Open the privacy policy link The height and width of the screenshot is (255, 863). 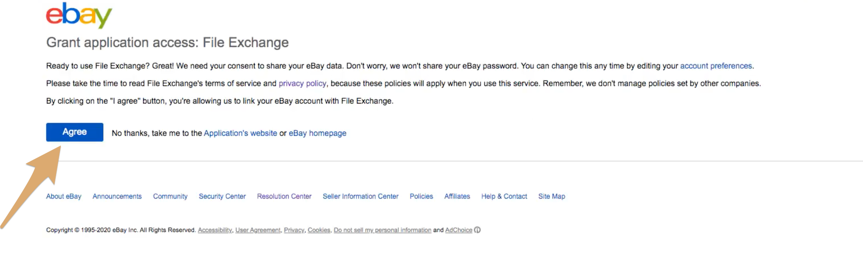tap(303, 84)
